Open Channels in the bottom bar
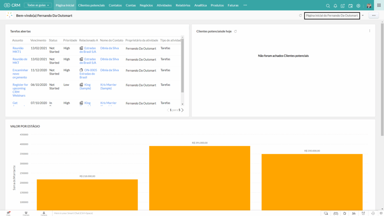This screenshot has width=384, height=216. coord(26,213)
